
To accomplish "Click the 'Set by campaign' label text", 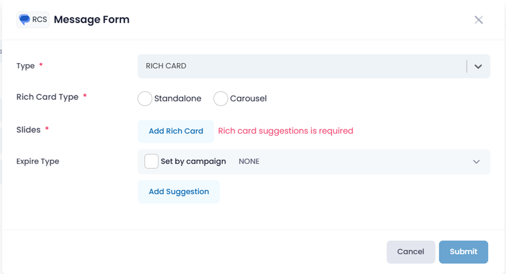I will coord(193,162).
